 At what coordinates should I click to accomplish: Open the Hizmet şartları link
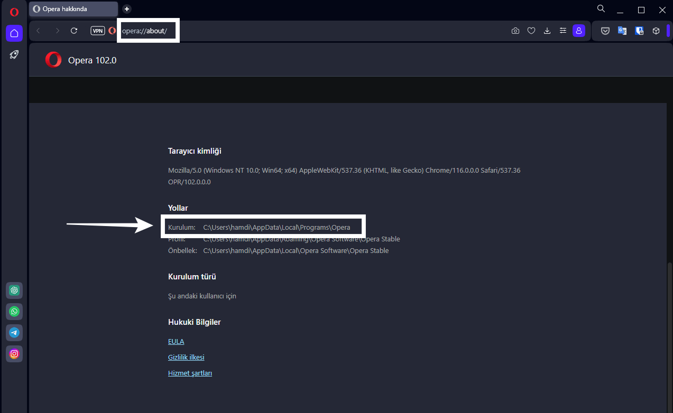pos(190,373)
